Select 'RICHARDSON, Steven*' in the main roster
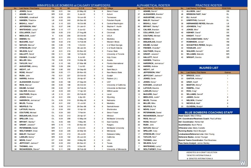251x168 pixels. click(x=30, y=149)
